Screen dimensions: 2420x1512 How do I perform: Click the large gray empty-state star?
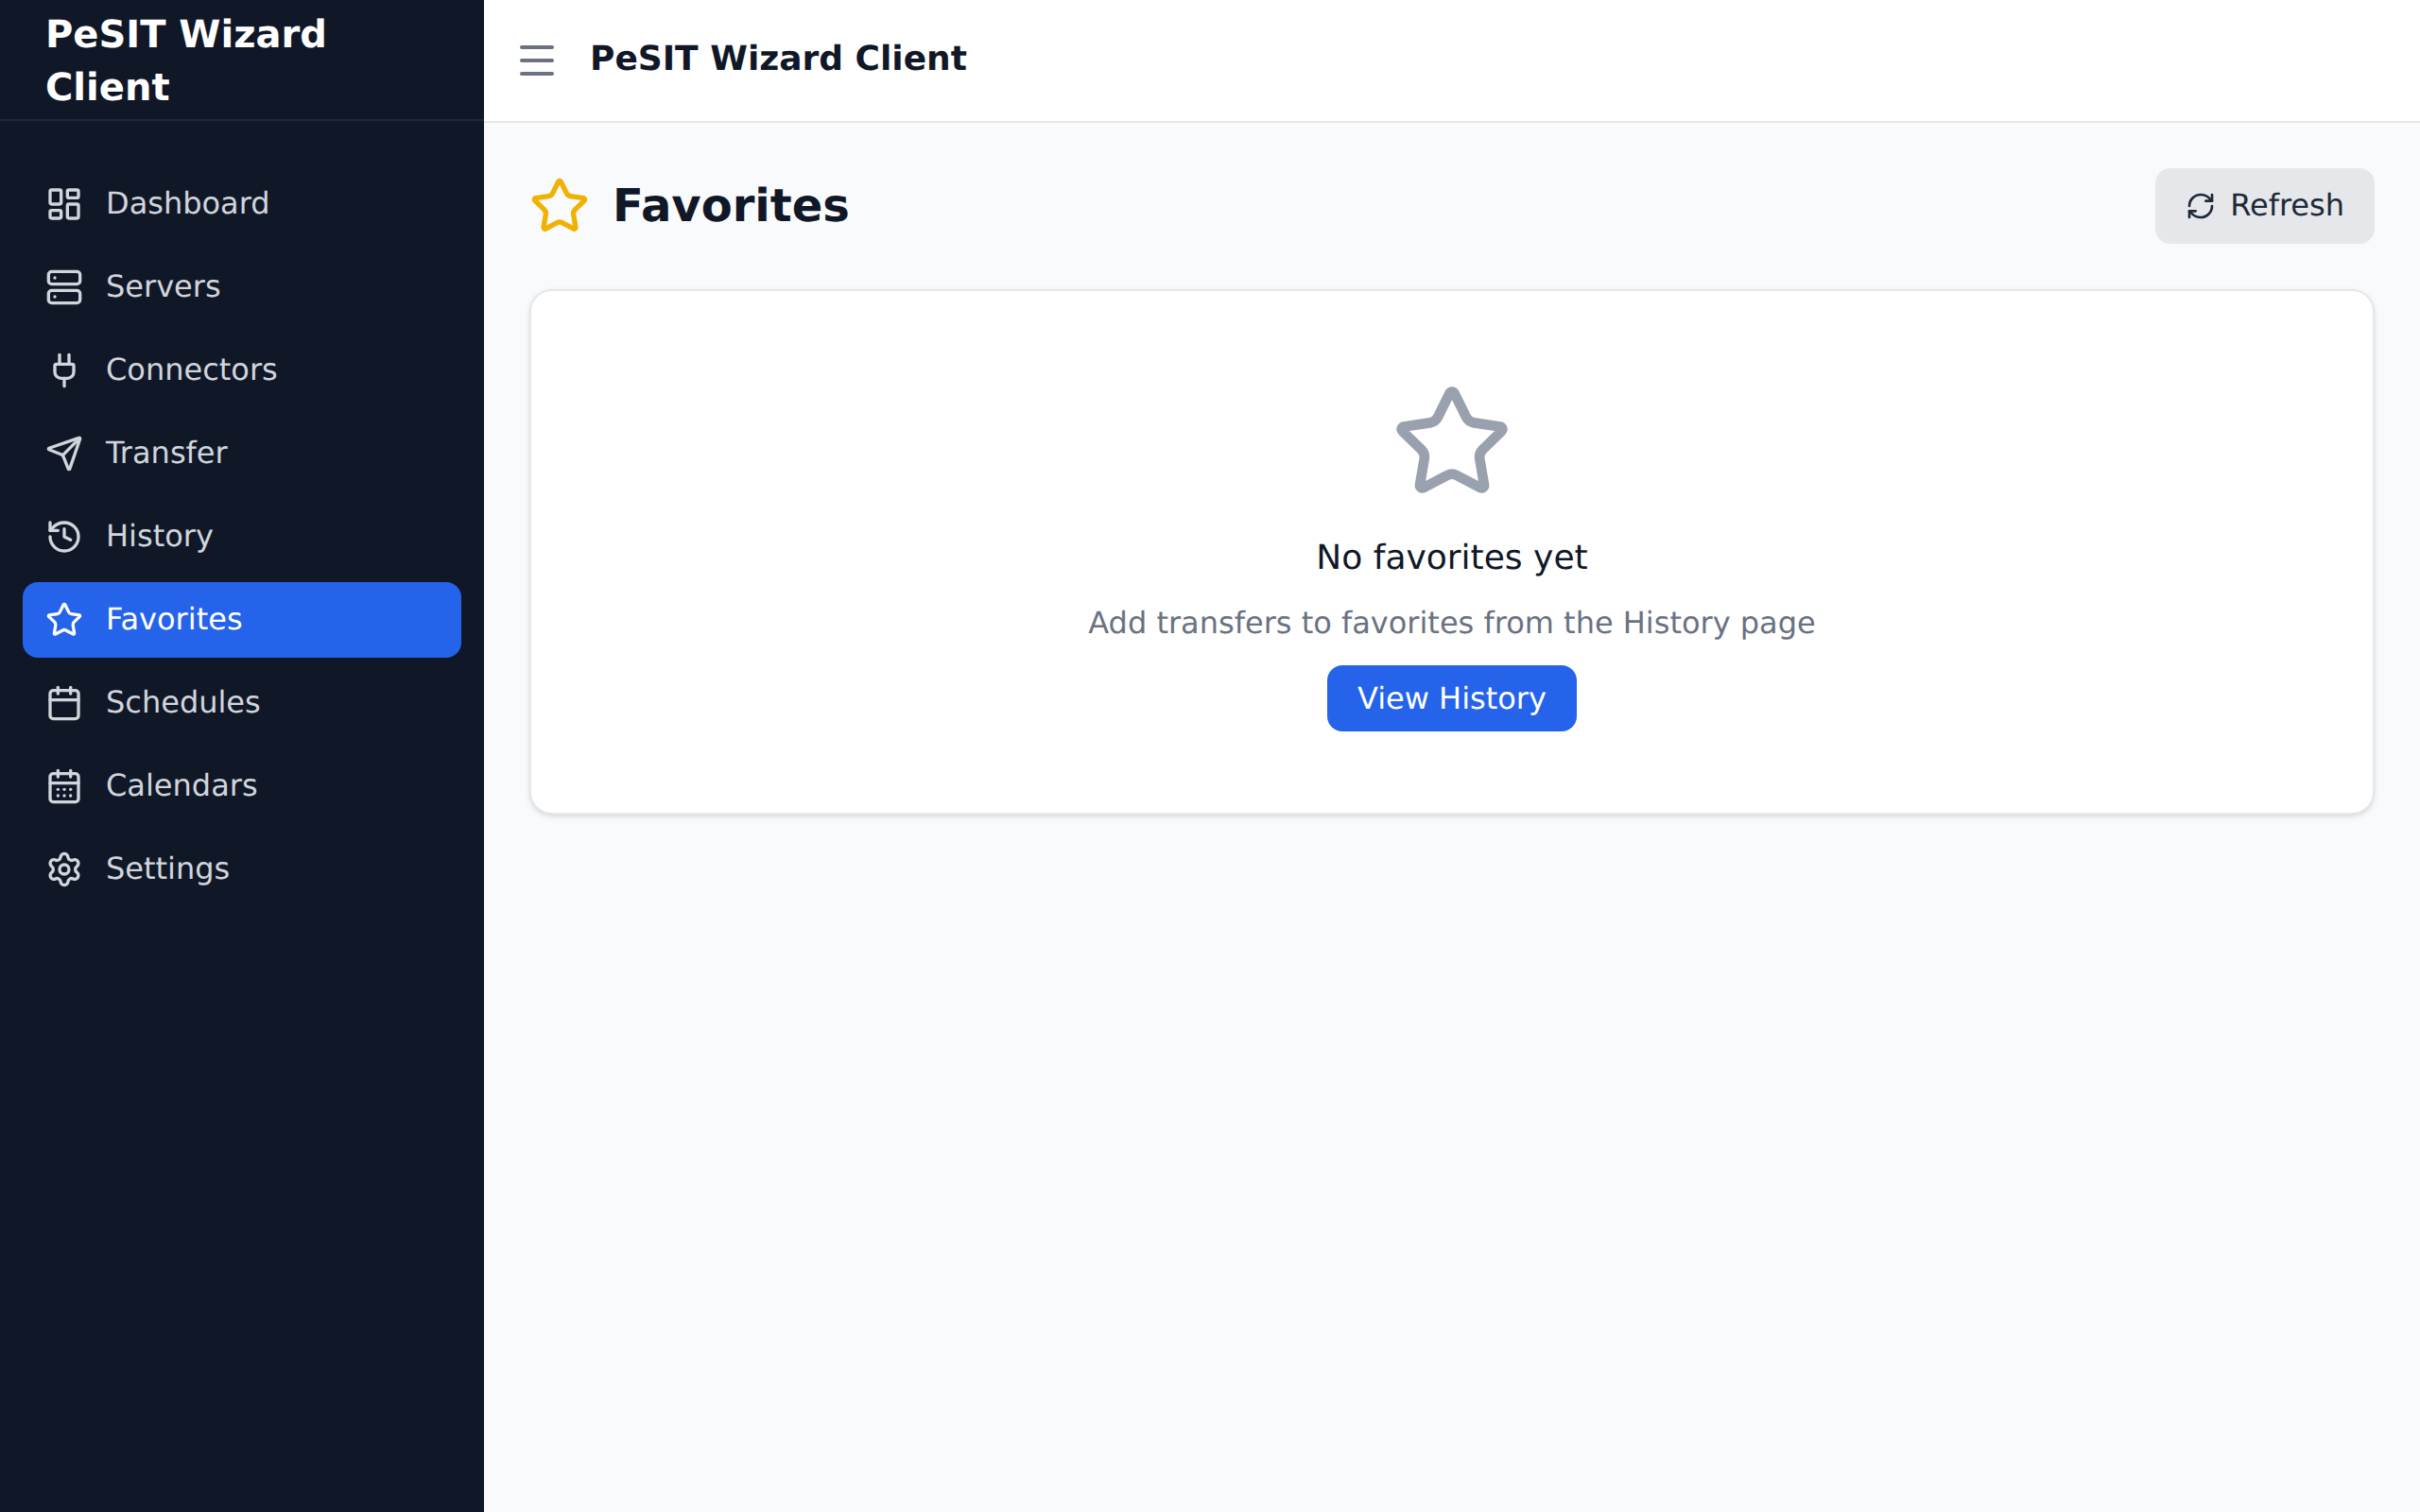(x=1451, y=441)
